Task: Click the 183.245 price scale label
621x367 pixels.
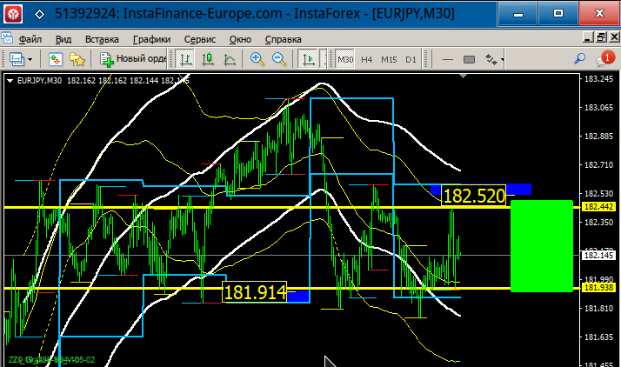Action: [598, 79]
